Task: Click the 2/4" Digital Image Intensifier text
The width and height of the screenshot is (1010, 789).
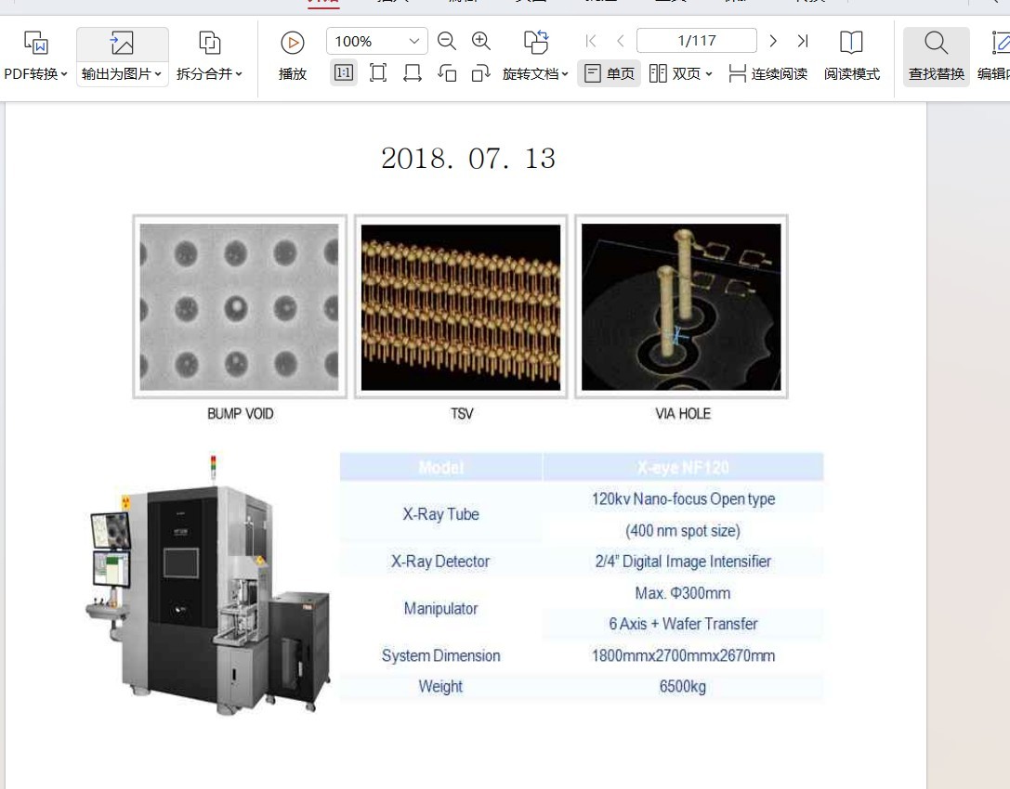Action: [683, 562]
